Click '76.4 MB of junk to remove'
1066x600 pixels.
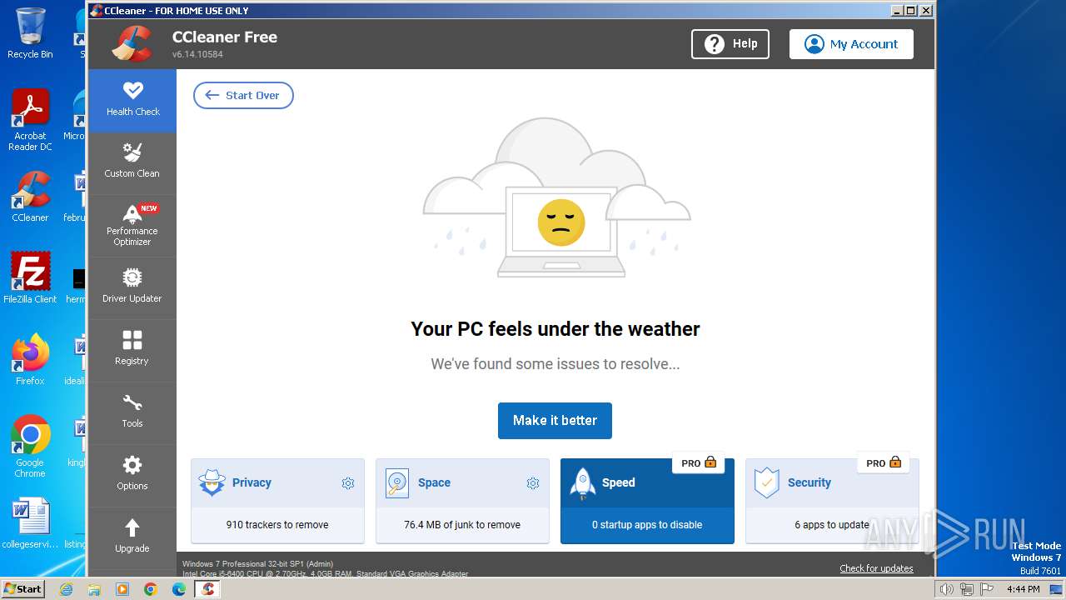click(x=462, y=525)
